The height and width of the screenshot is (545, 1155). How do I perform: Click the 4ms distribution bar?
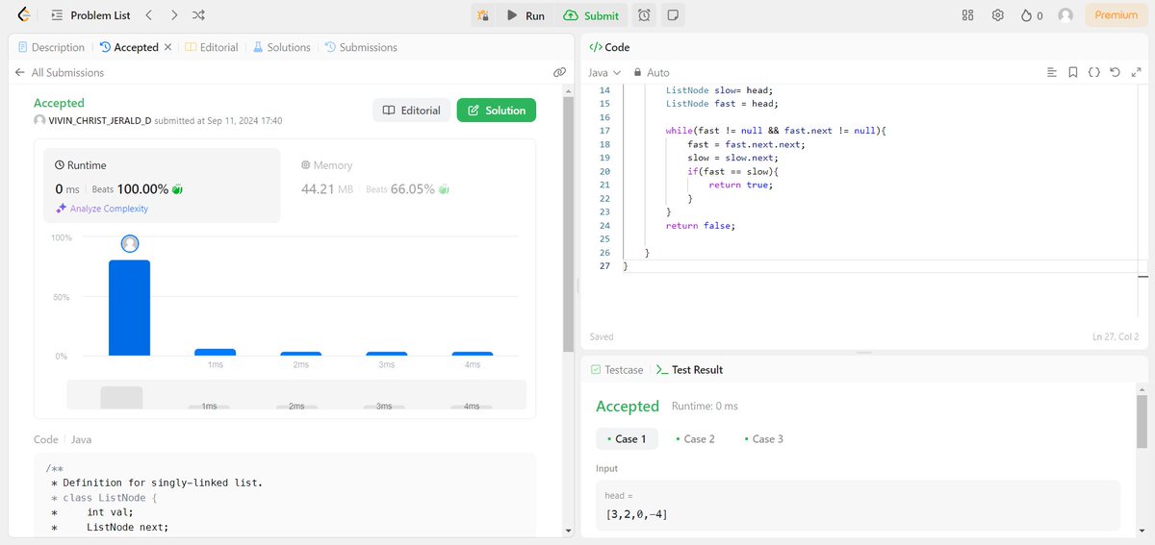point(472,354)
